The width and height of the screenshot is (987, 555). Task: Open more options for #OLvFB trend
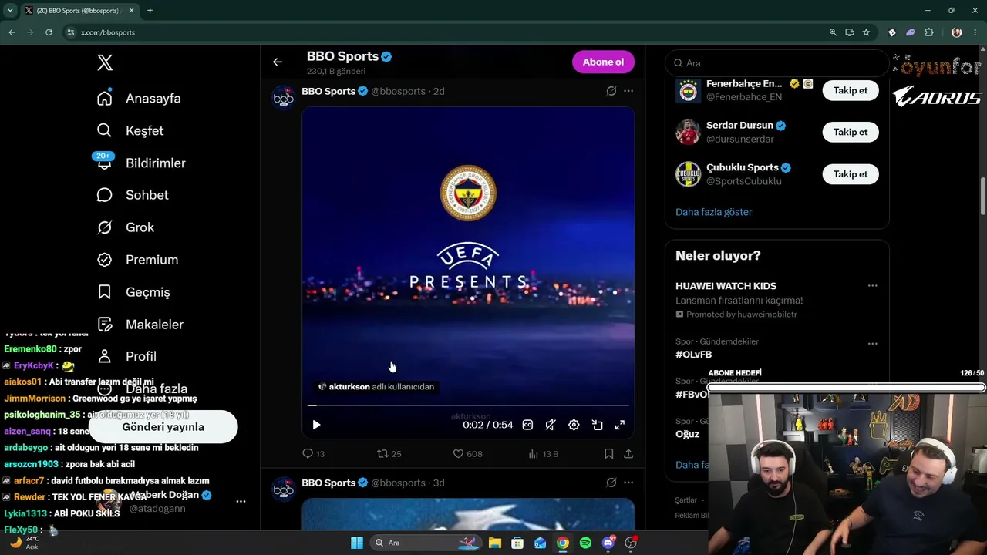coord(872,344)
